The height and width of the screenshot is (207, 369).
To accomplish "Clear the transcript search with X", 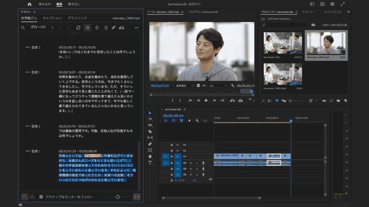I will (x=52, y=28).
